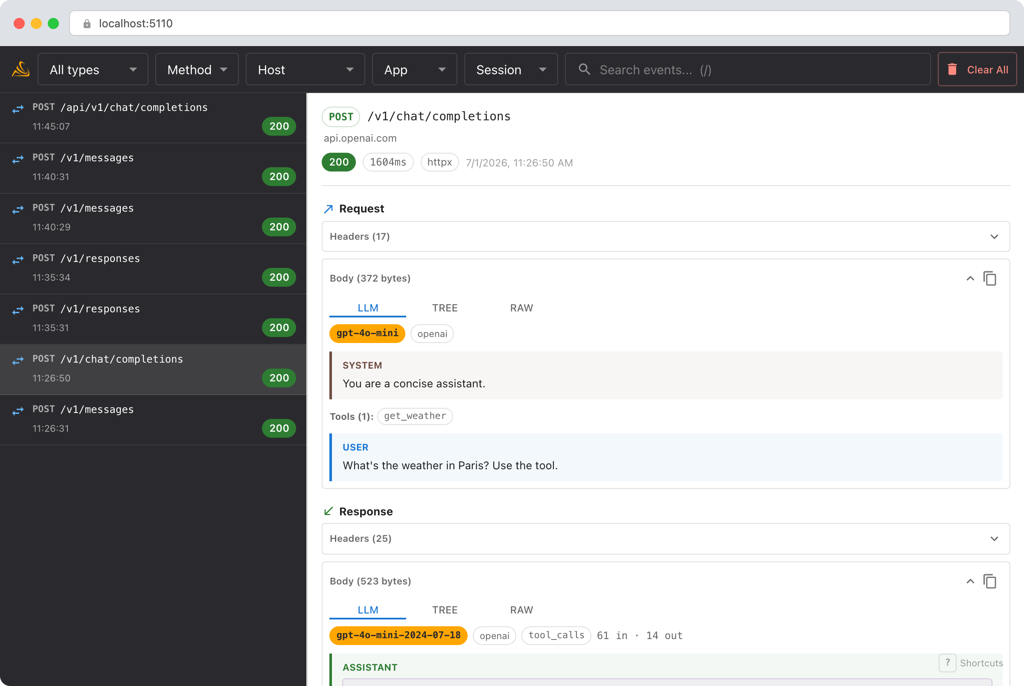Click the trash icon in Clear All

click(952, 69)
